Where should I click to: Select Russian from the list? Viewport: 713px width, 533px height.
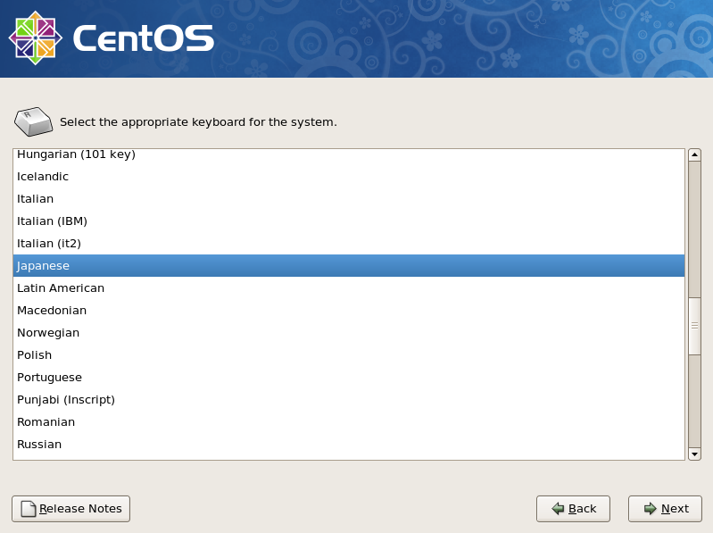(x=349, y=445)
